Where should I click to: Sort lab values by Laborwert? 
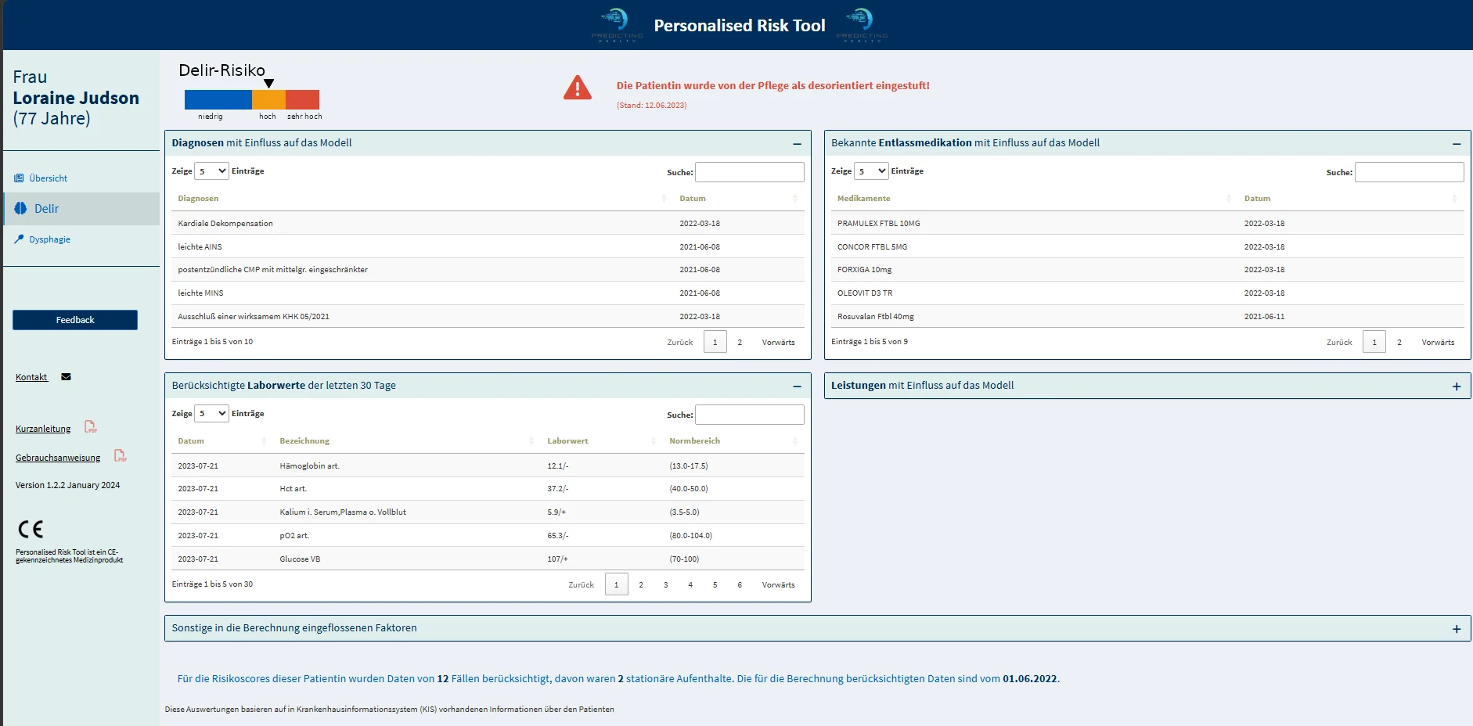point(602,441)
